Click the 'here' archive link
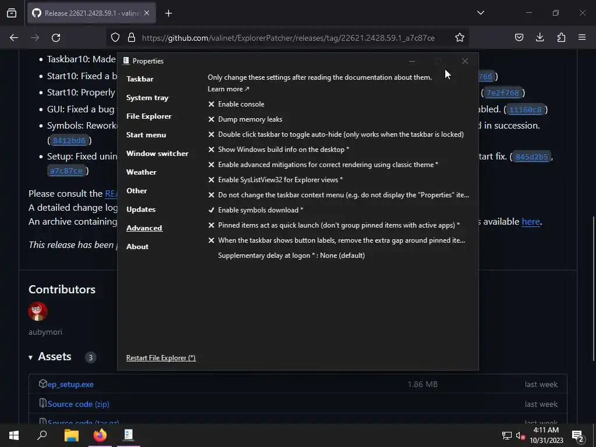 (x=531, y=222)
